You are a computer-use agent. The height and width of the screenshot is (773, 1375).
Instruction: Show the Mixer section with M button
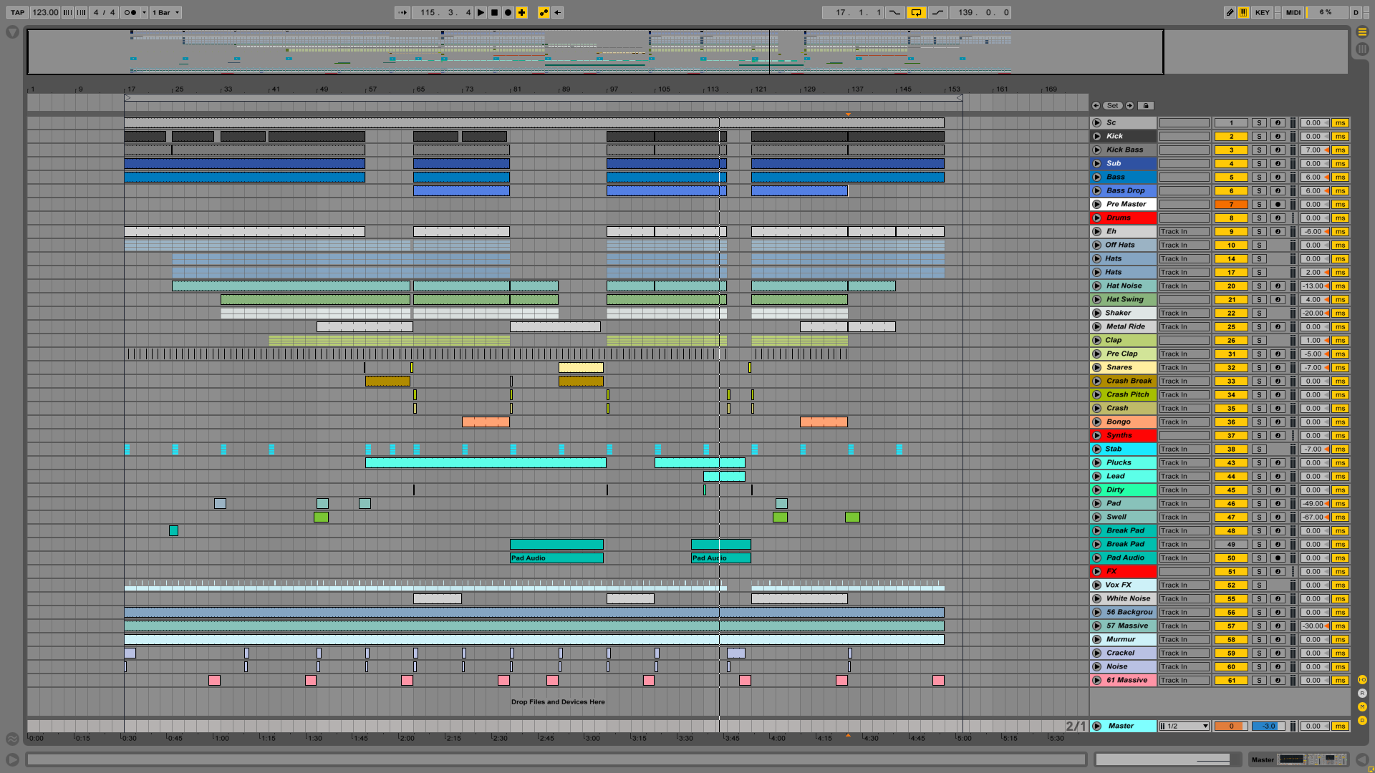tap(1362, 706)
